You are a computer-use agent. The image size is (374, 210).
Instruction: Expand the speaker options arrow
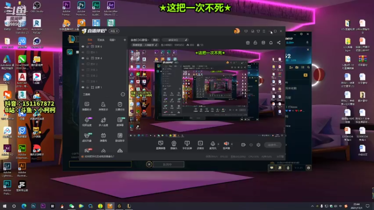pyautogui.click(x=232, y=144)
